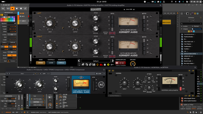The height and width of the screenshot is (114, 203).
Task: Click the Signature 4/4 field
Action: (12, 23)
